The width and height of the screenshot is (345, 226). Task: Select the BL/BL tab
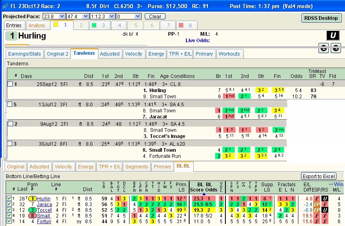(183, 166)
